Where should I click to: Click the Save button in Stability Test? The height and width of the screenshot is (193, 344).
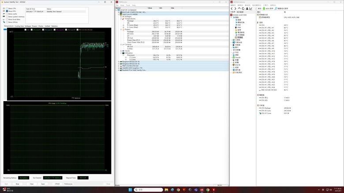43,184
